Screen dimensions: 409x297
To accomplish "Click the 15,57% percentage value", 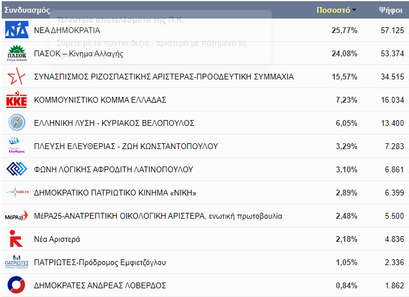I will pyautogui.click(x=344, y=77).
